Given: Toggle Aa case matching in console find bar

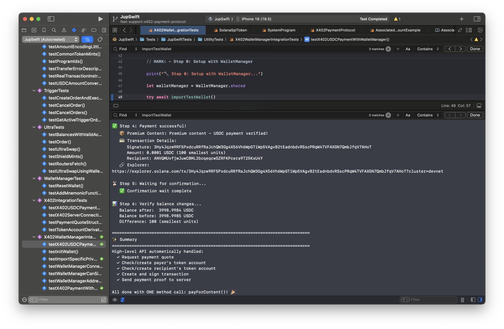Looking at the screenshot, I should (x=408, y=115).
